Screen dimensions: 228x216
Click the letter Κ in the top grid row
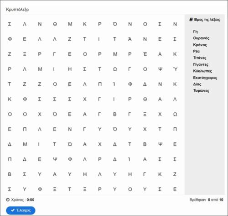(85, 24)
